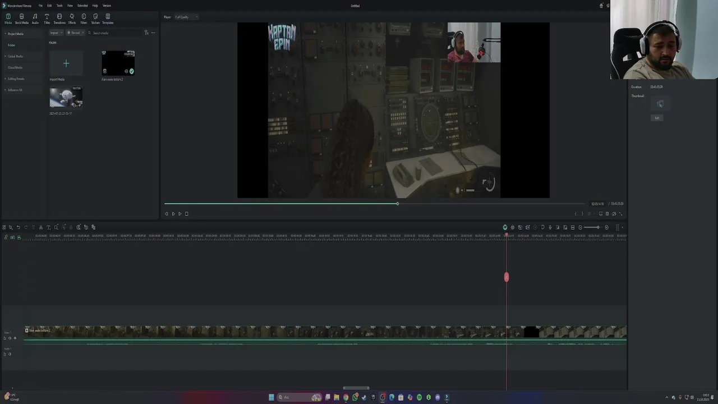Switch to the Titles tab

point(47,19)
